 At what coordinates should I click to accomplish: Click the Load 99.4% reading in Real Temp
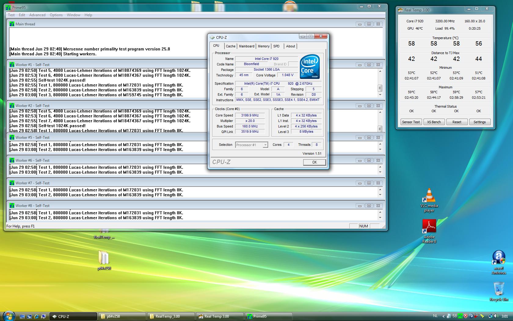click(445, 28)
